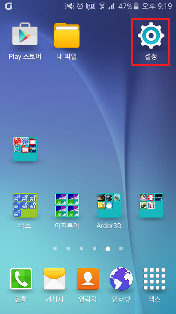Tap the battery icon in status bar
Image resolution: width=176 pixels, height=314 pixels.
click(136, 7)
